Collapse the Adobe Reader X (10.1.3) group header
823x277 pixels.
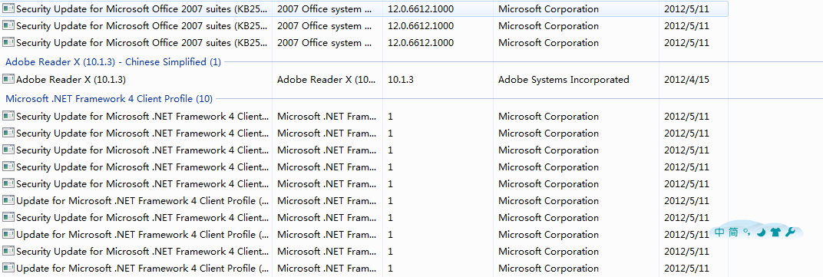point(113,62)
